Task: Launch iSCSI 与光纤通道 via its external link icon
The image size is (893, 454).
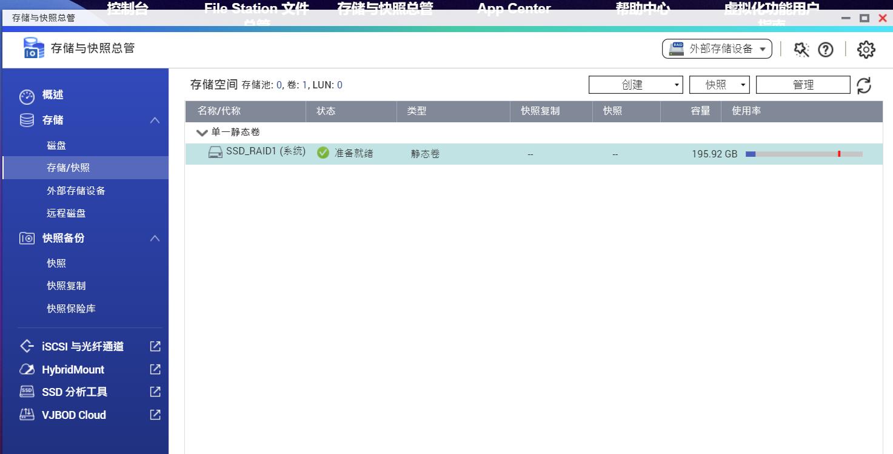Action: [x=155, y=346]
